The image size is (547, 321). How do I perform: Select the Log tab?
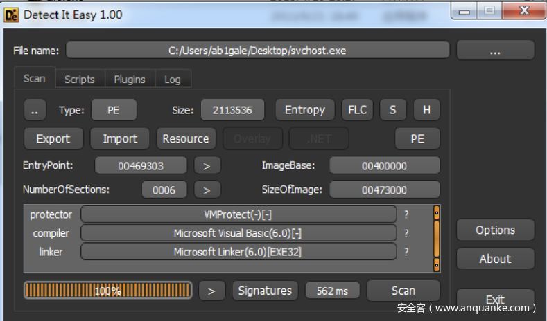tap(173, 79)
